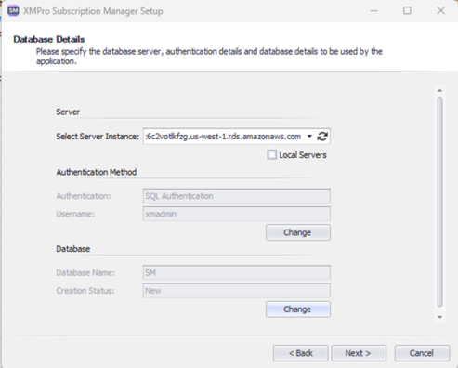Close the XMPro setup window

[x=441, y=11]
